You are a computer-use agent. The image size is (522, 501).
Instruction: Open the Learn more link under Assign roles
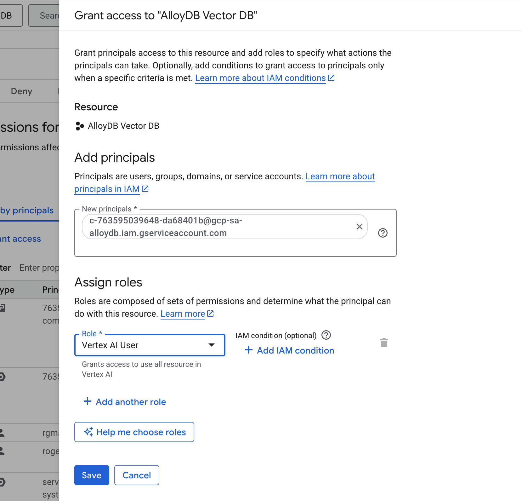[183, 314]
